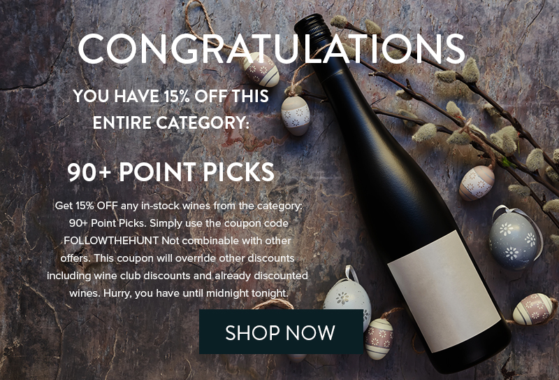The width and height of the screenshot is (559, 380).
Task: Click the pink striped egg right of SHOP NOW
Action: pos(378,339)
